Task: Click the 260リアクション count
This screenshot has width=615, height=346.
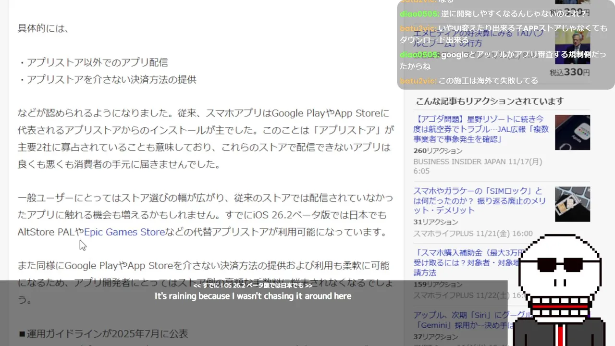Action: click(438, 151)
